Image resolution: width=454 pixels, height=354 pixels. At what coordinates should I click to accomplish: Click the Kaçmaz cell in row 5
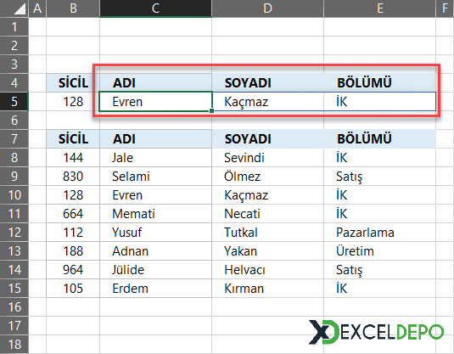click(x=267, y=101)
